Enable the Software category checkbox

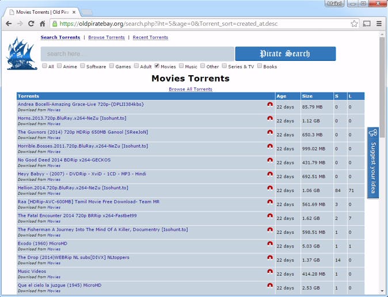pos(83,65)
